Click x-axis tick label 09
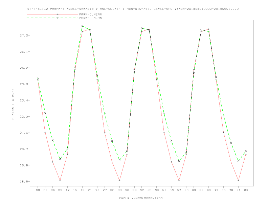Viewport: 268px width, 207px height. [60, 190]
